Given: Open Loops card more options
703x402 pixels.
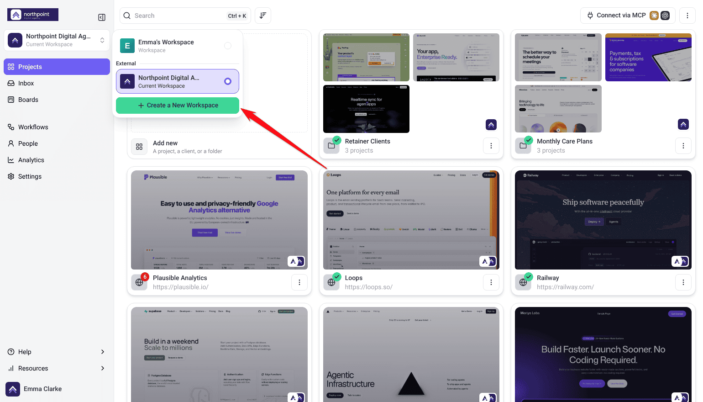Looking at the screenshot, I should click(x=491, y=282).
